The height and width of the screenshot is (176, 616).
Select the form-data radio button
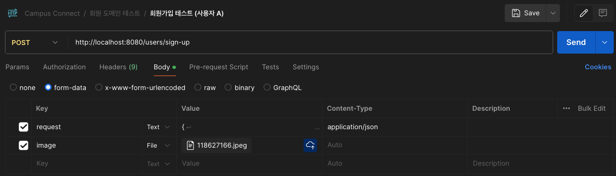[x=48, y=87]
